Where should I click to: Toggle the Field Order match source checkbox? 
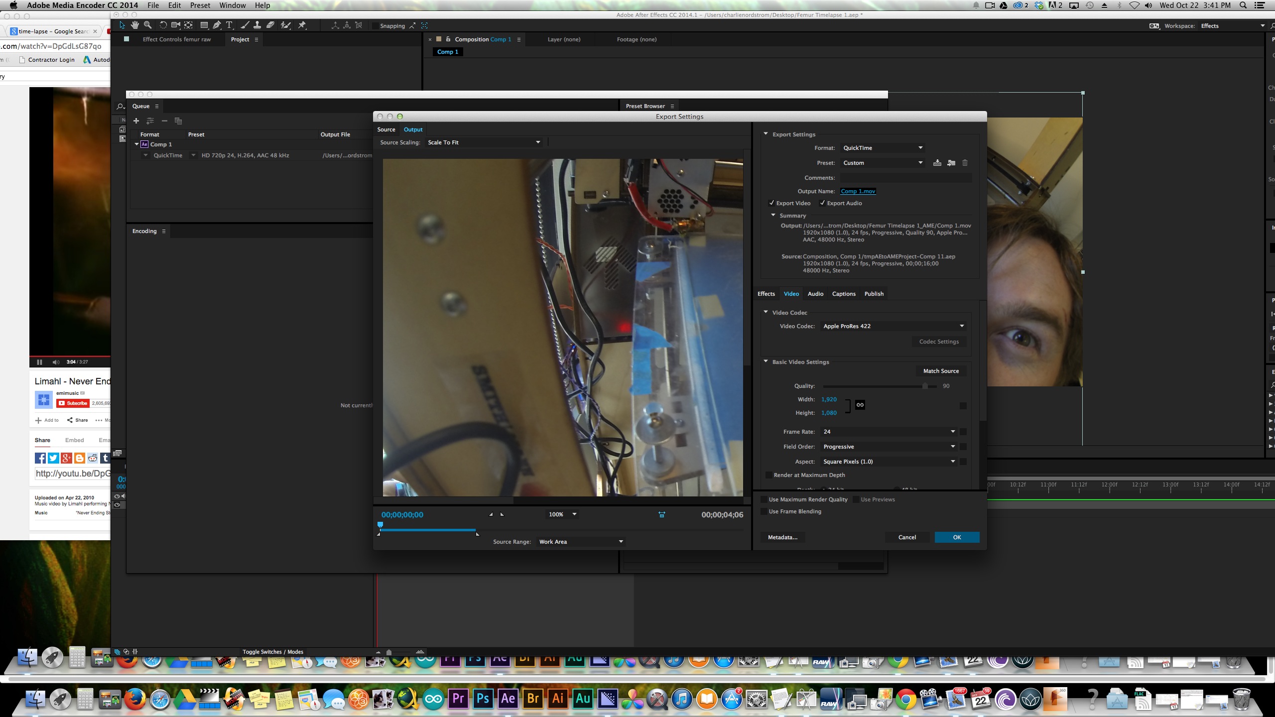[963, 447]
